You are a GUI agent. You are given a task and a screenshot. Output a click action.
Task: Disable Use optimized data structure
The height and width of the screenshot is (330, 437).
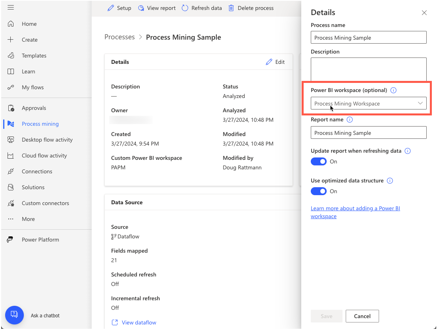(x=319, y=191)
